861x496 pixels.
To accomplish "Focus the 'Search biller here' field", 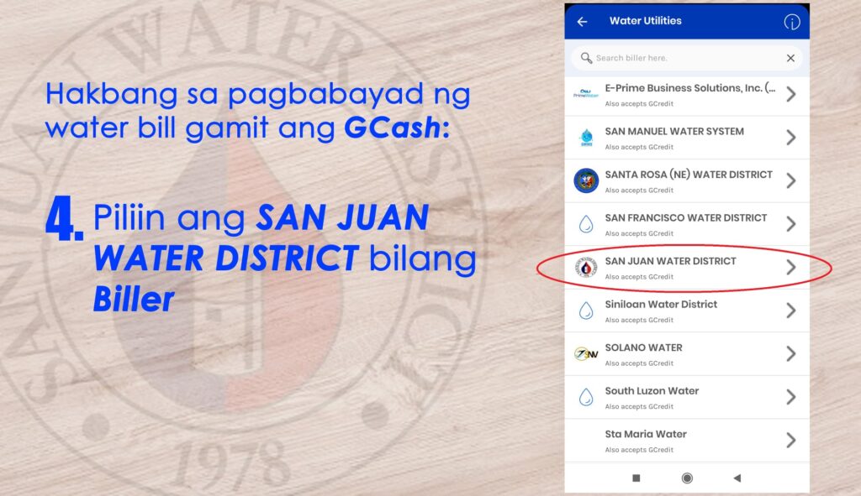I will (686, 58).
